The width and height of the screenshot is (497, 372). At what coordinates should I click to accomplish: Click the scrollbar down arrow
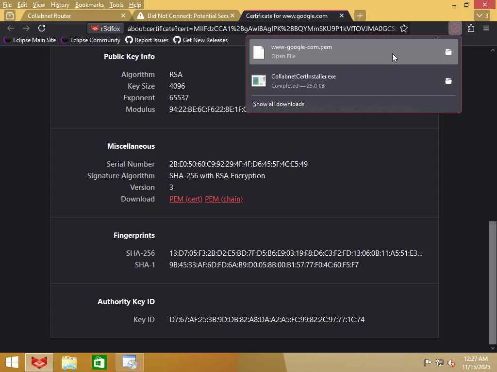click(x=493, y=348)
